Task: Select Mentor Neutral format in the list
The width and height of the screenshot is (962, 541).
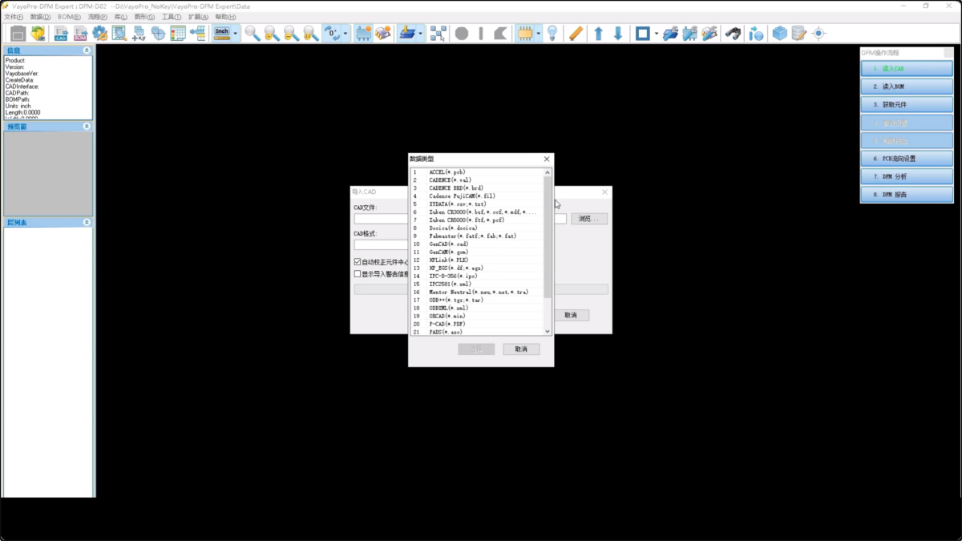Action: [x=479, y=293]
